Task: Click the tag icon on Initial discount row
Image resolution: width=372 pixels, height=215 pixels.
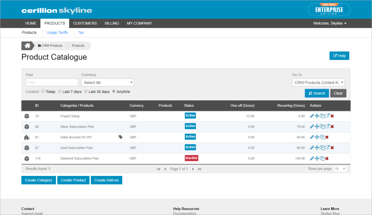Action: [x=121, y=137]
